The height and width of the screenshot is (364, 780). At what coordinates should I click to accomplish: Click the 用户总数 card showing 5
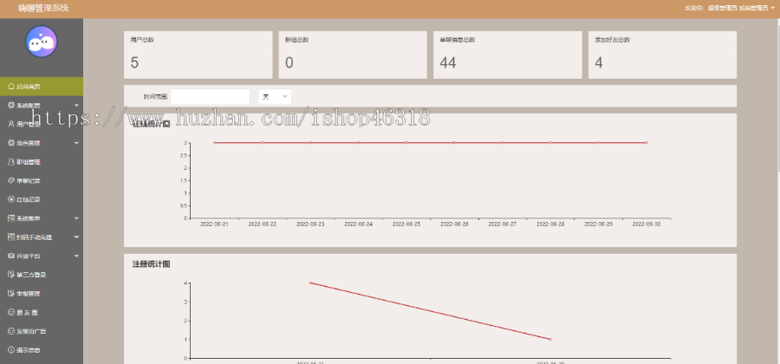coord(198,55)
